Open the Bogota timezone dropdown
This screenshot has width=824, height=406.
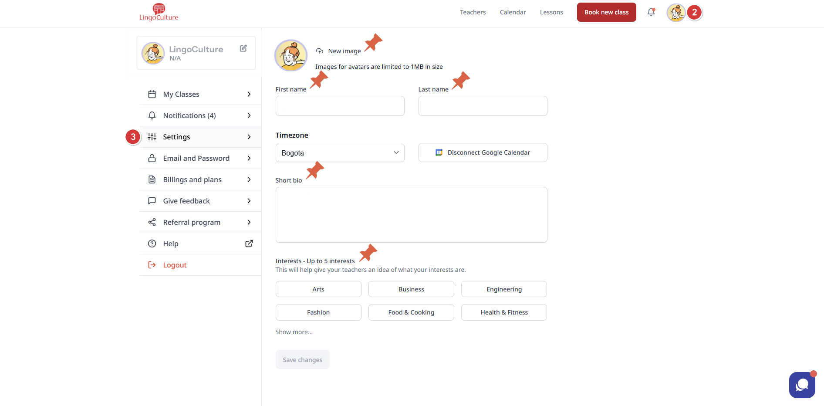pyautogui.click(x=340, y=153)
